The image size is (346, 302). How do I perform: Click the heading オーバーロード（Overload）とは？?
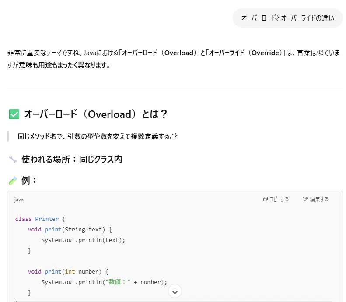coord(95,114)
